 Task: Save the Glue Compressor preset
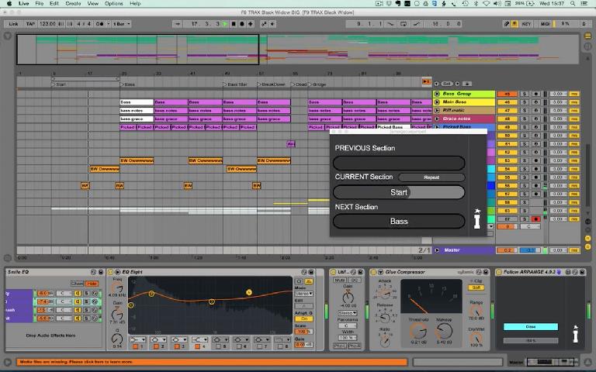pos(485,272)
